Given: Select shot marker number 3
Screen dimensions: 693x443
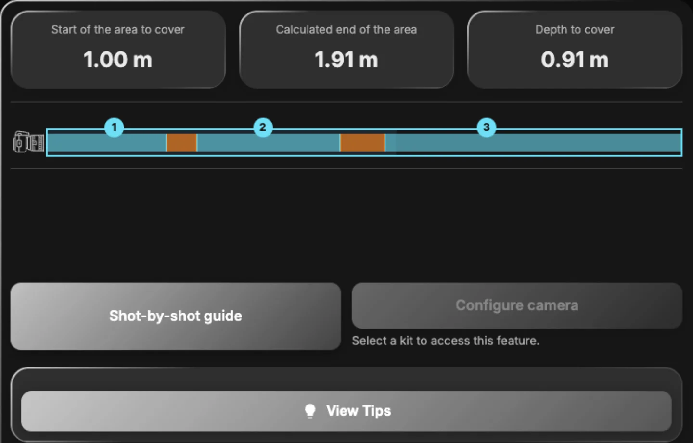Looking at the screenshot, I should (x=487, y=127).
